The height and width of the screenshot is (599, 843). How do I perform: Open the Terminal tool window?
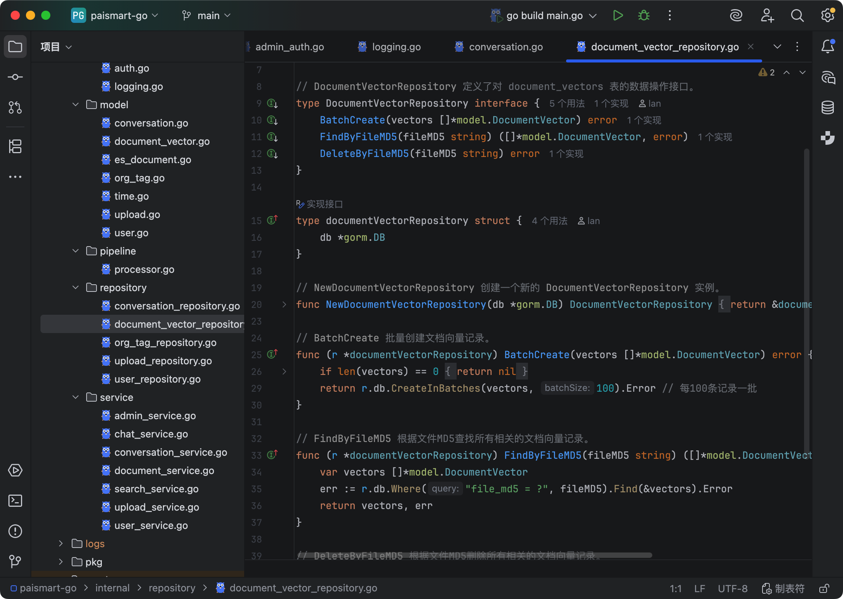(15, 501)
